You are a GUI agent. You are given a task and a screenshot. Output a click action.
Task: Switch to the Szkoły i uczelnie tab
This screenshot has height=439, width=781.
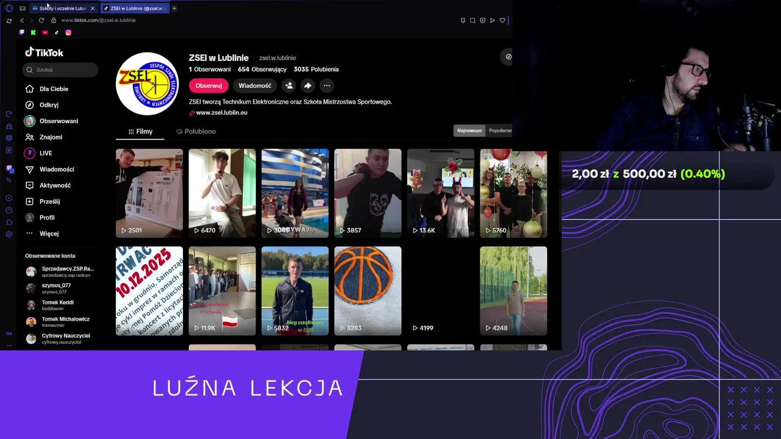click(62, 9)
